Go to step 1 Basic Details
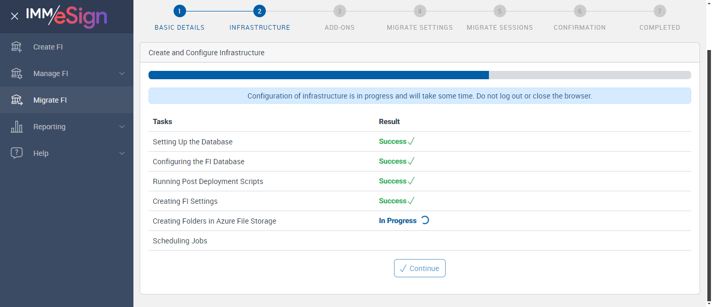This screenshot has height=307, width=712. [x=179, y=11]
